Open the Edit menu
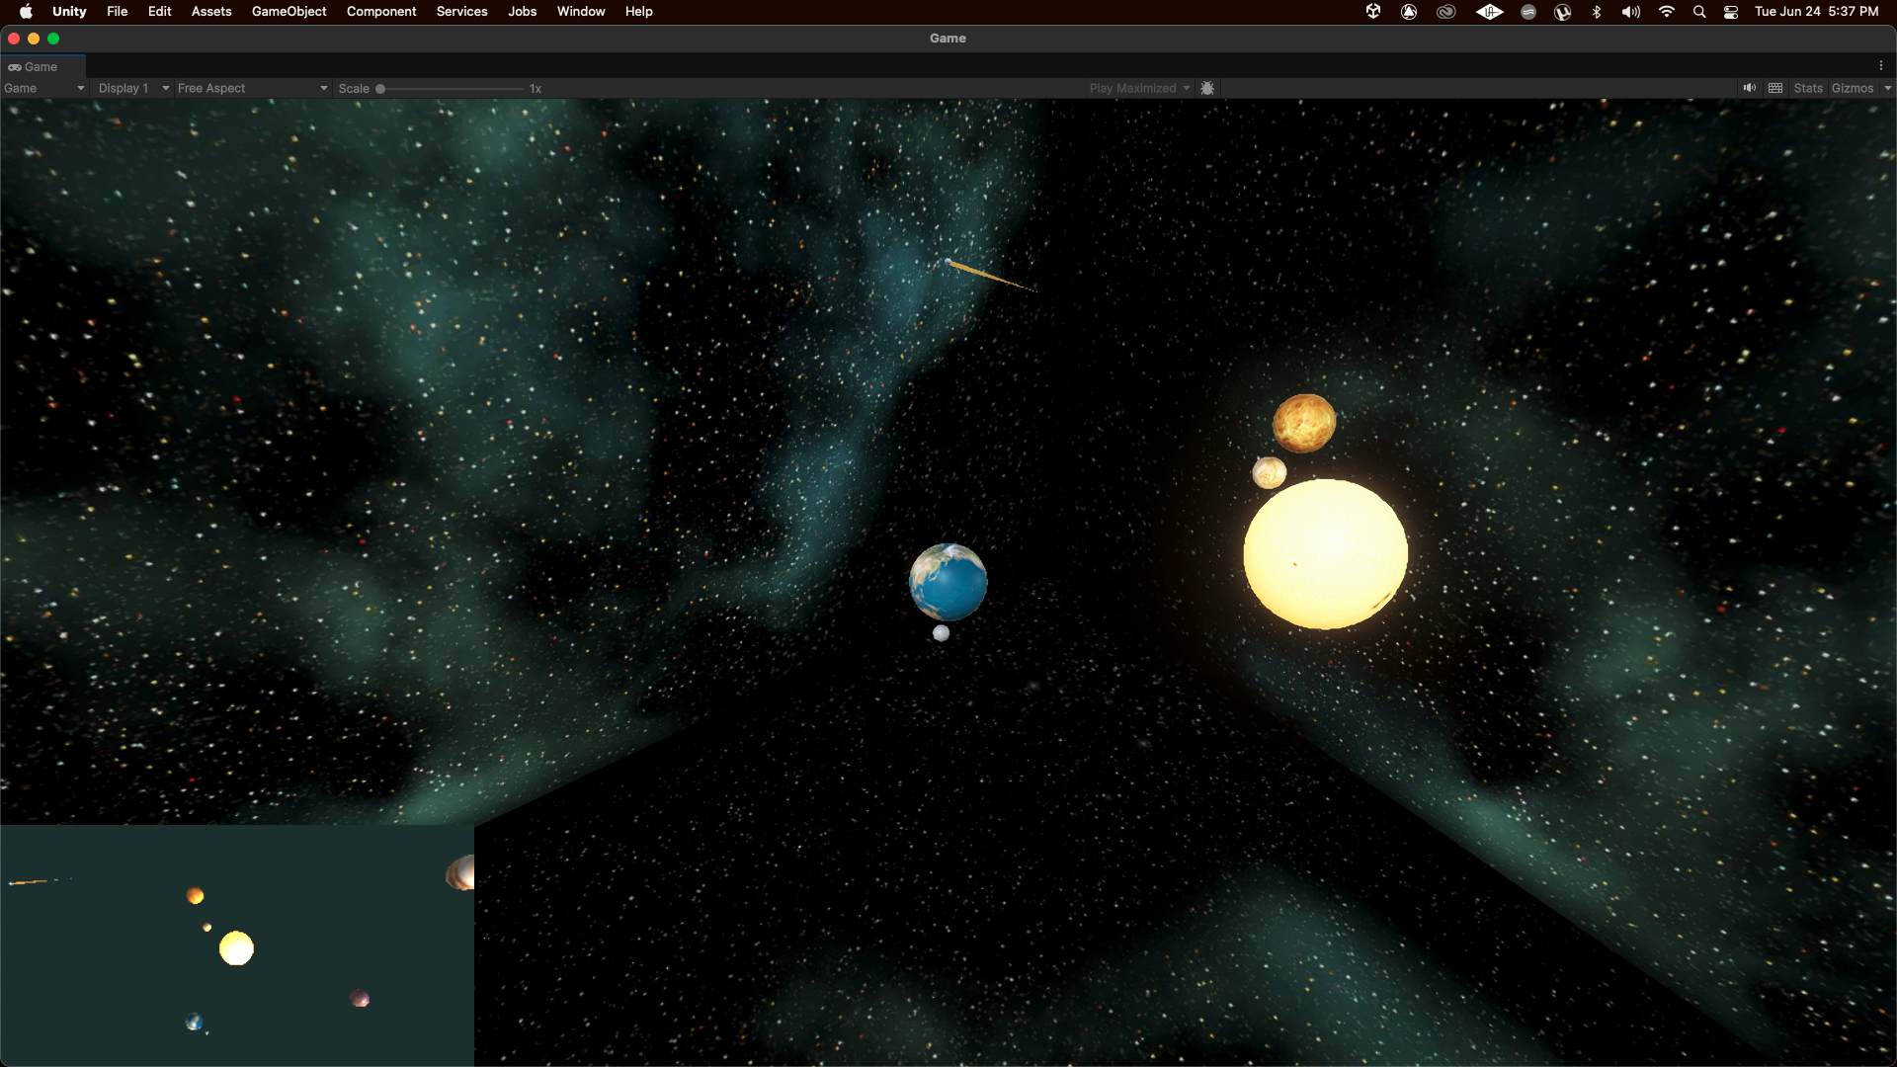Screen dimensions: 1897x1067 [x=160, y=12]
